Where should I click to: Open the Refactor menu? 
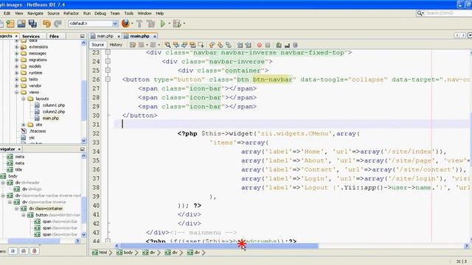[x=71, y=13]
